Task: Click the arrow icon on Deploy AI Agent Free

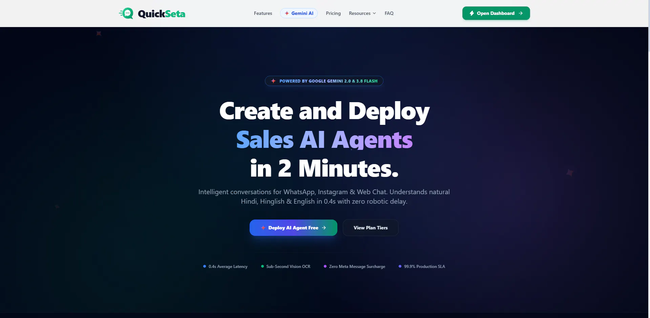Action: [x=324, y=228]
